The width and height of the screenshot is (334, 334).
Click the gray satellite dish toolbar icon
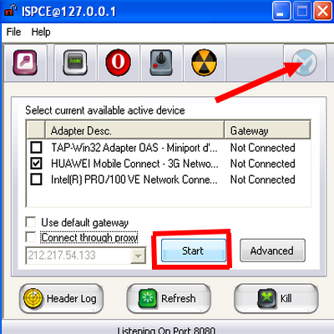(x=305, y=63)
